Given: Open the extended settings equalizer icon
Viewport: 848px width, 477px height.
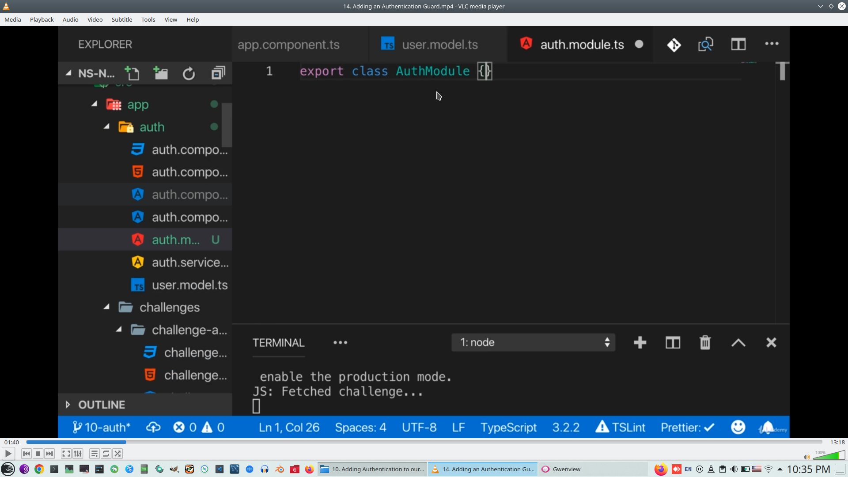Looking at the screenshot, I should (x=78, y=454).
